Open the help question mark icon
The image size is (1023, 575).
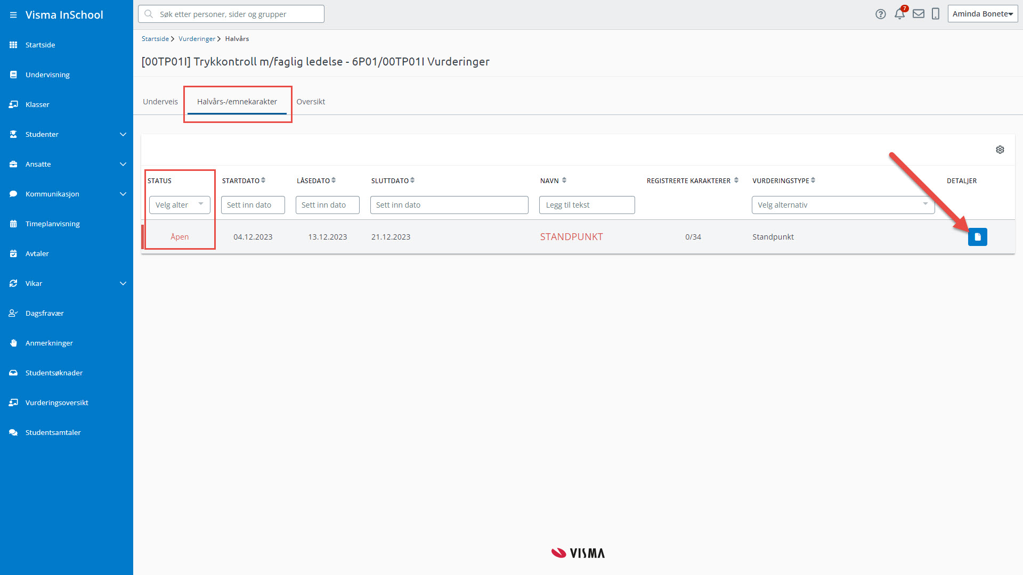(881, 14)
